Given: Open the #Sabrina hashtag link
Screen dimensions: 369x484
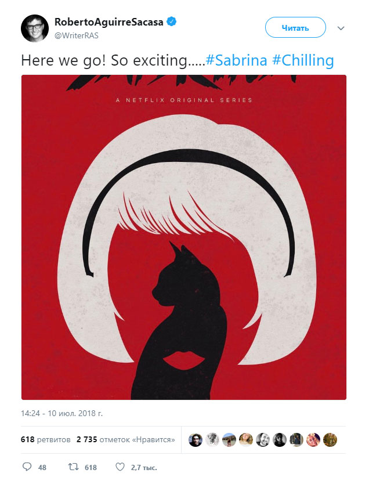Looking at the screenshot, I should click(x=236, y=60).
